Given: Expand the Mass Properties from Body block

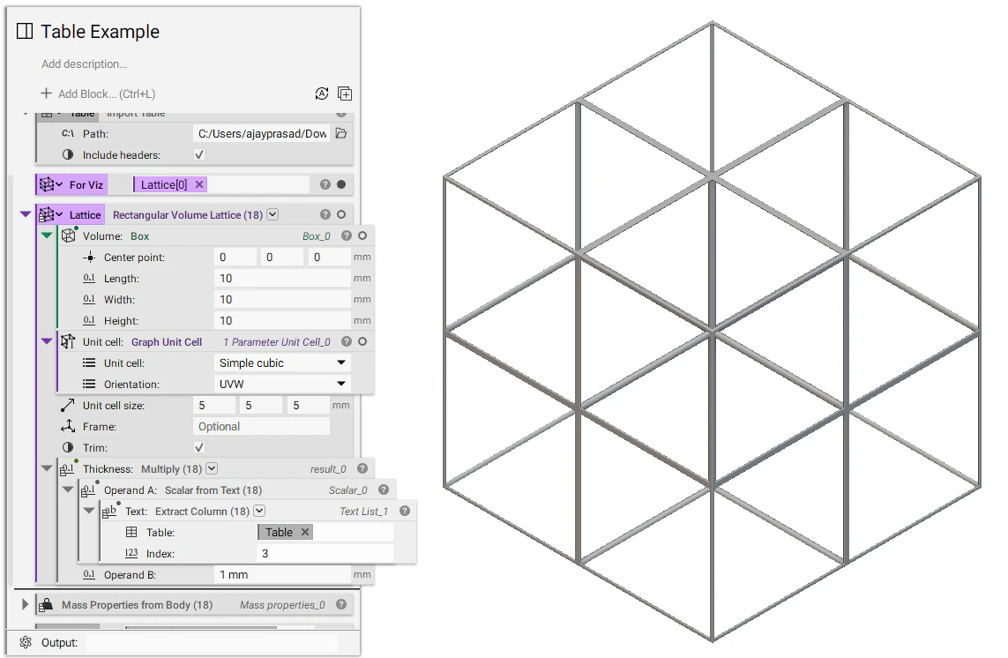Looking at the screenshot, I should (x=25, y=604).
